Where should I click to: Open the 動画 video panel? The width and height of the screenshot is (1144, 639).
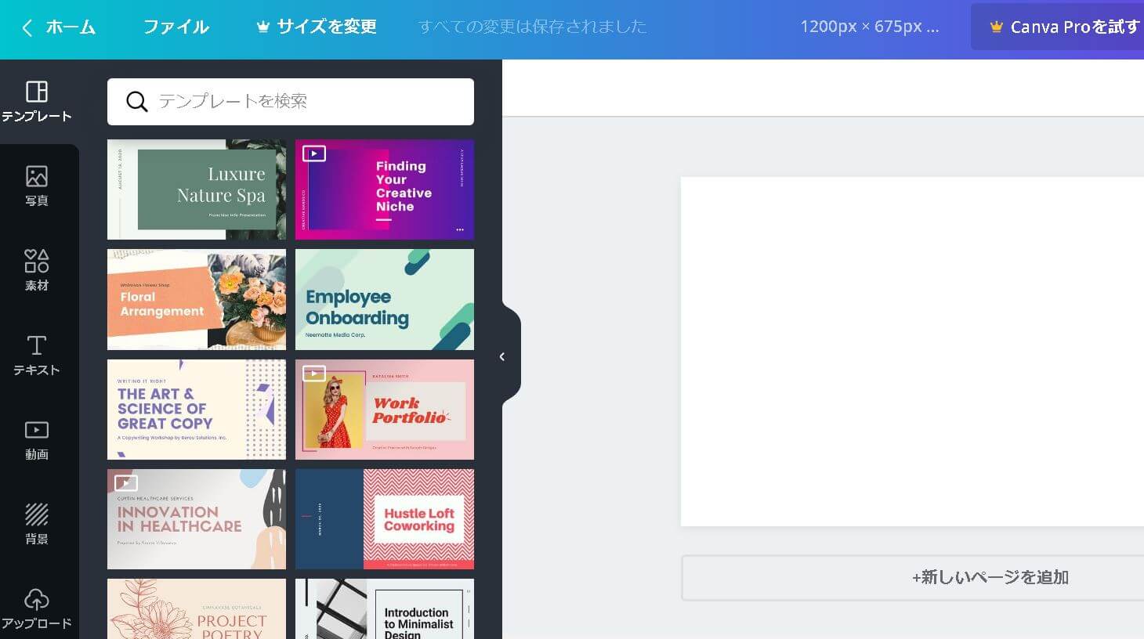37,440
